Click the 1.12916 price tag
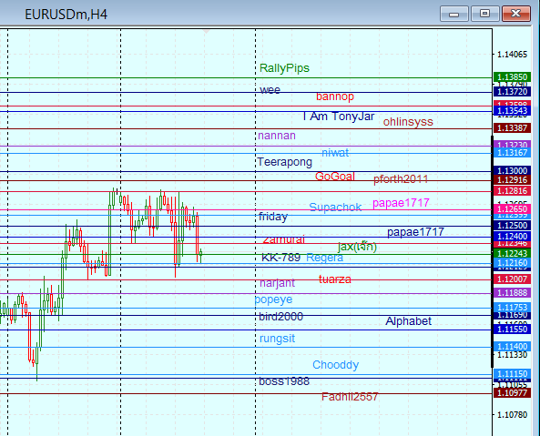This screenshot has height=436, width=540. coord(512,180)
